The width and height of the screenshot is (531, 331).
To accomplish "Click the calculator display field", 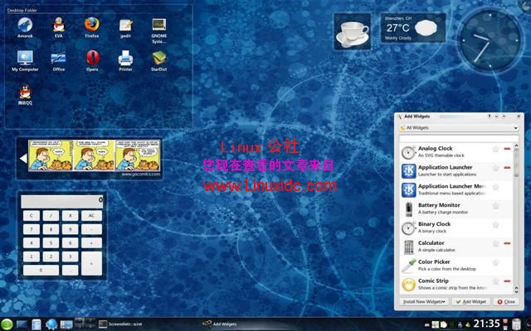I will click(x=62, y=201).
